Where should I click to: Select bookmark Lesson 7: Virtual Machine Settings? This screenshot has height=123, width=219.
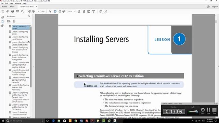(20, 65)
